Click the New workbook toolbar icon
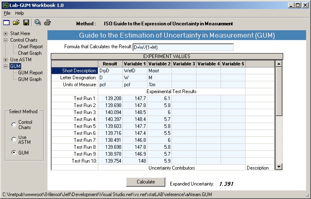 [7, 22]
